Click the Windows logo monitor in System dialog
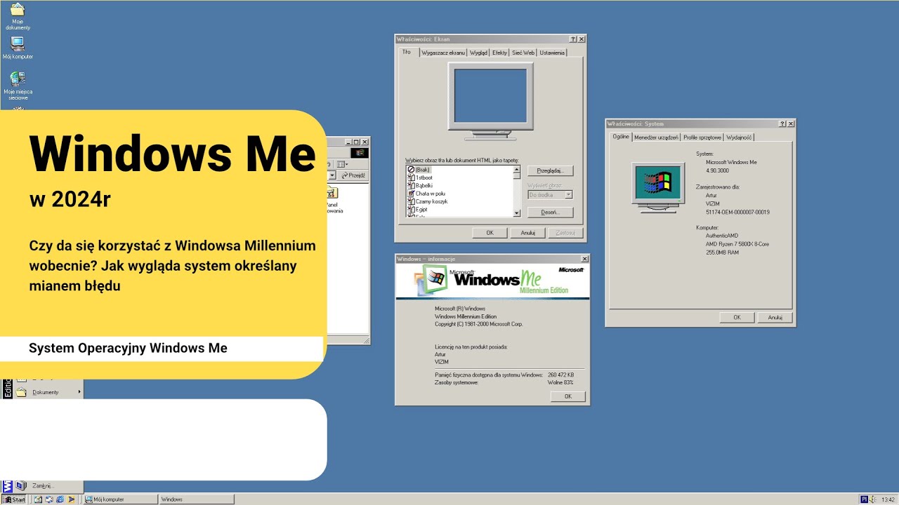 point(658,187)
